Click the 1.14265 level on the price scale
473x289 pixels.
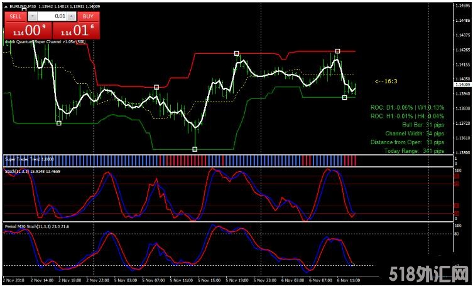click(x=463, y=50)
